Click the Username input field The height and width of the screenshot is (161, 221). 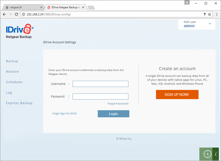click(100, 84)
